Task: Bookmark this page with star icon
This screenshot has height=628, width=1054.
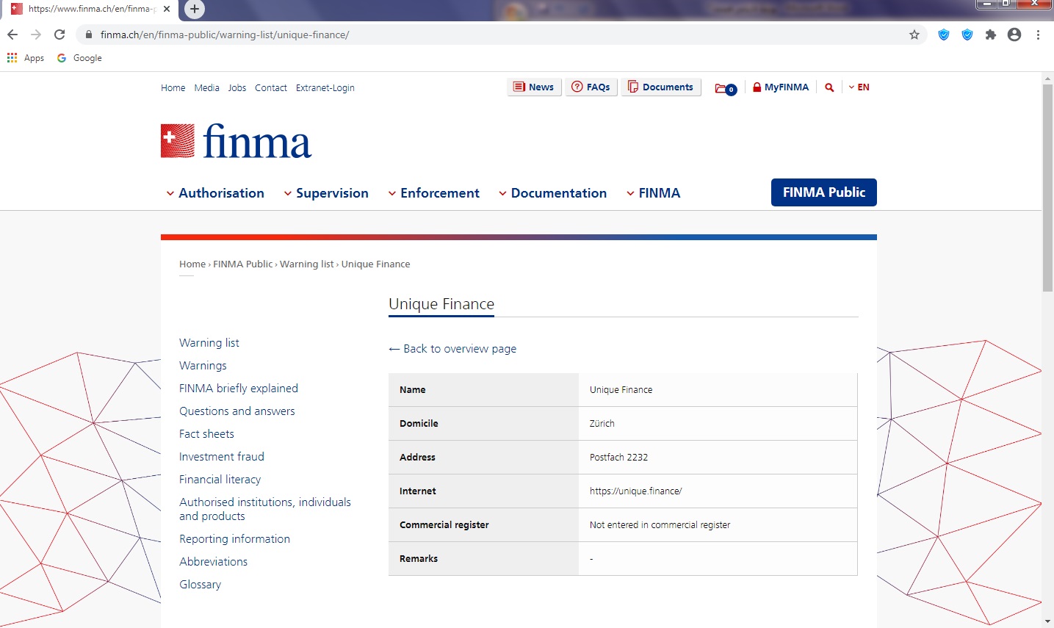Action: (914, 35)
